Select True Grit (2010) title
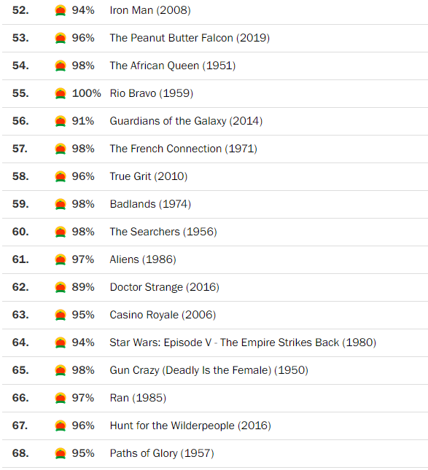428x470 pixels. coord(149,176)
